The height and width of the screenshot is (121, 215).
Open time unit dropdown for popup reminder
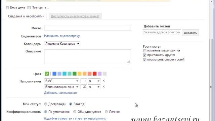(94, 87)
